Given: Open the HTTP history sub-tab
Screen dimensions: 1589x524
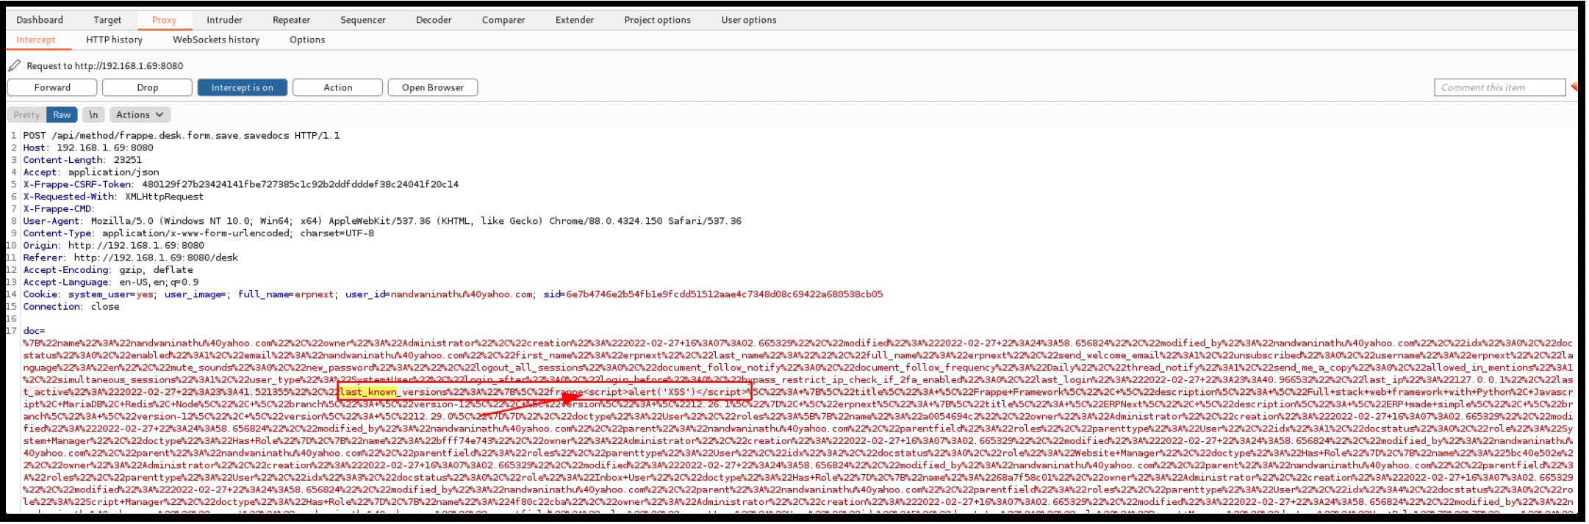Looking at the screenshot, I should [x=114, y=40].
